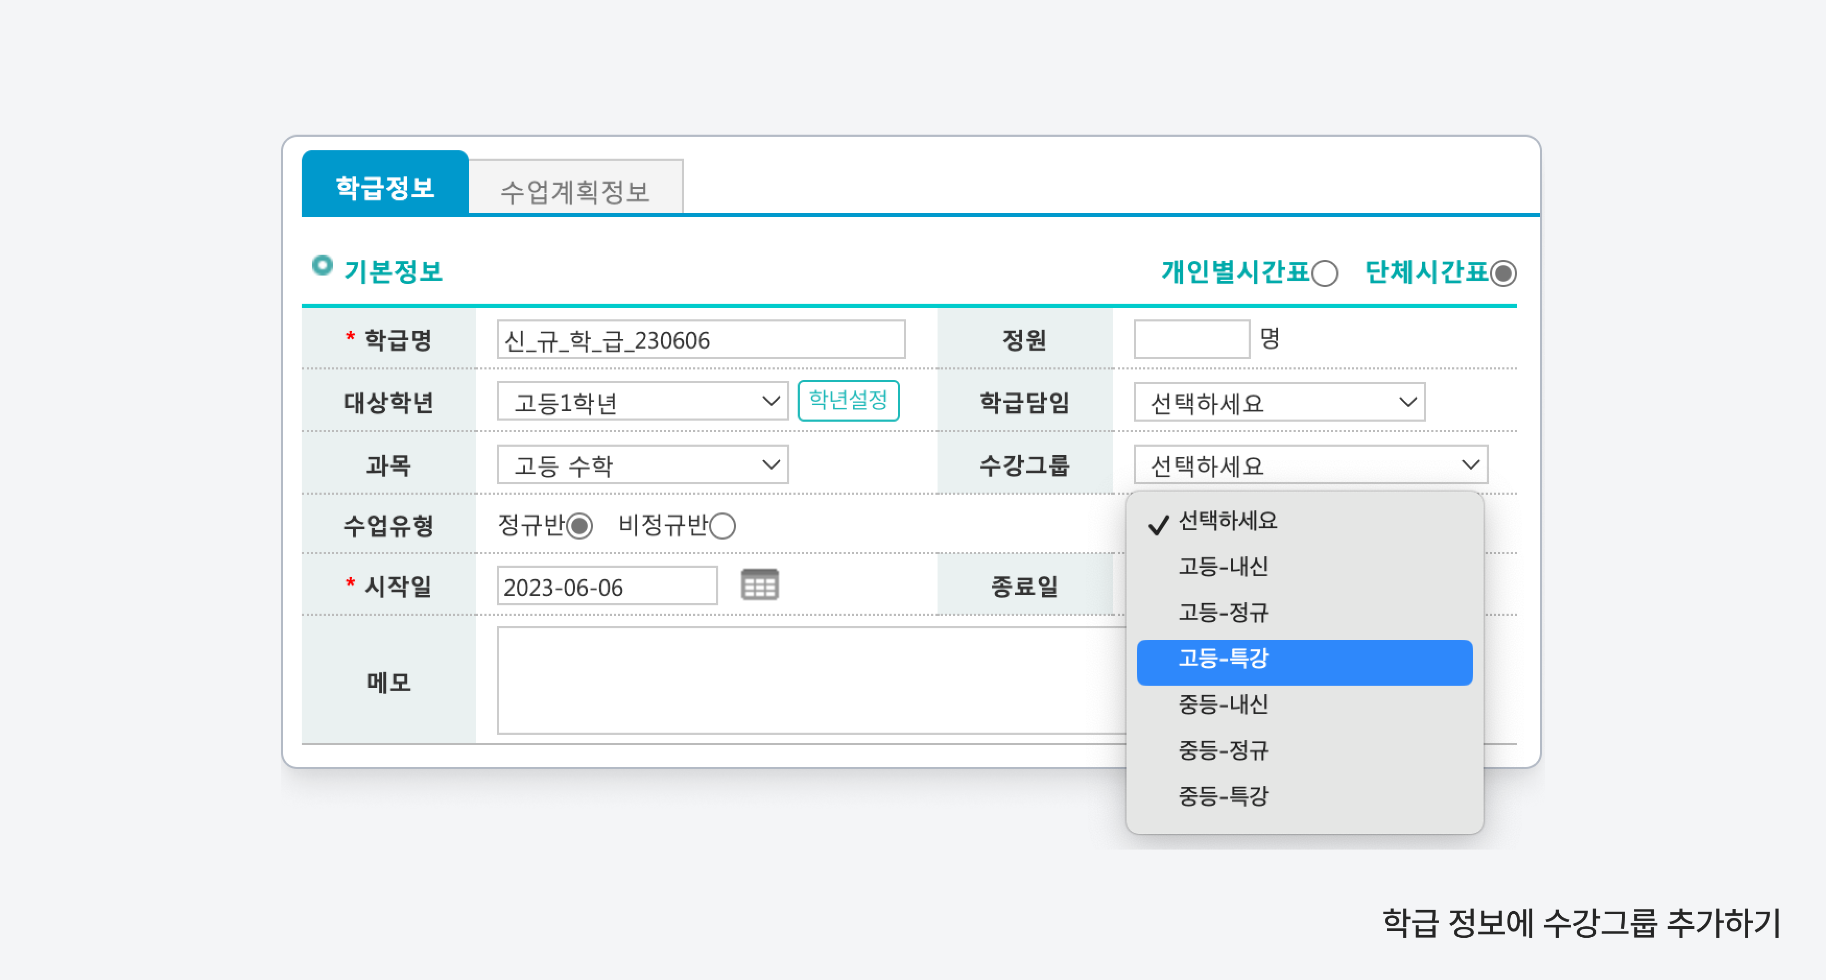
Task: Select 중등-특강 group option
Action: tap(1224, 796)
